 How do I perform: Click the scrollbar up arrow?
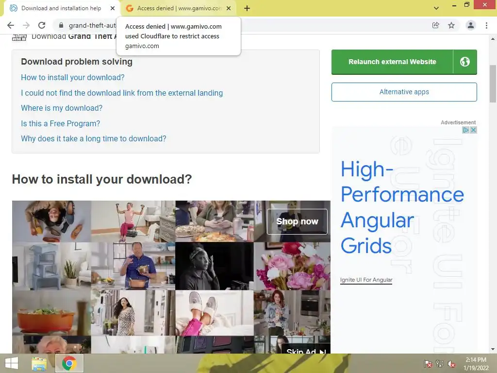tap(493, 39)
